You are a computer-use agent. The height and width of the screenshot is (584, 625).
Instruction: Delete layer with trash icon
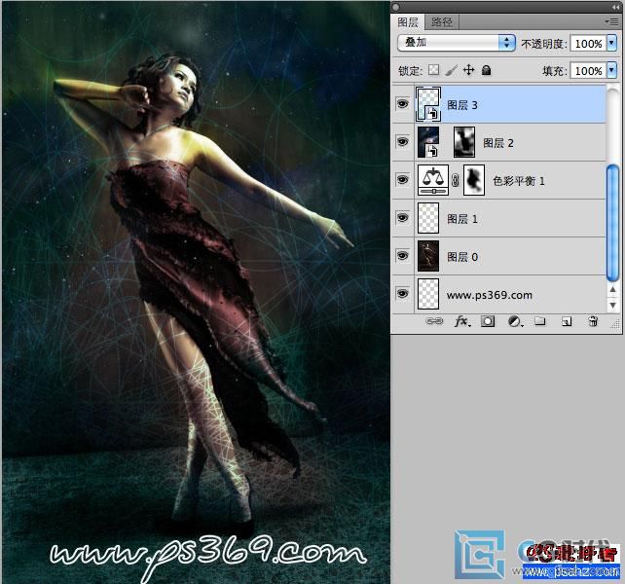tap(593, 321)
